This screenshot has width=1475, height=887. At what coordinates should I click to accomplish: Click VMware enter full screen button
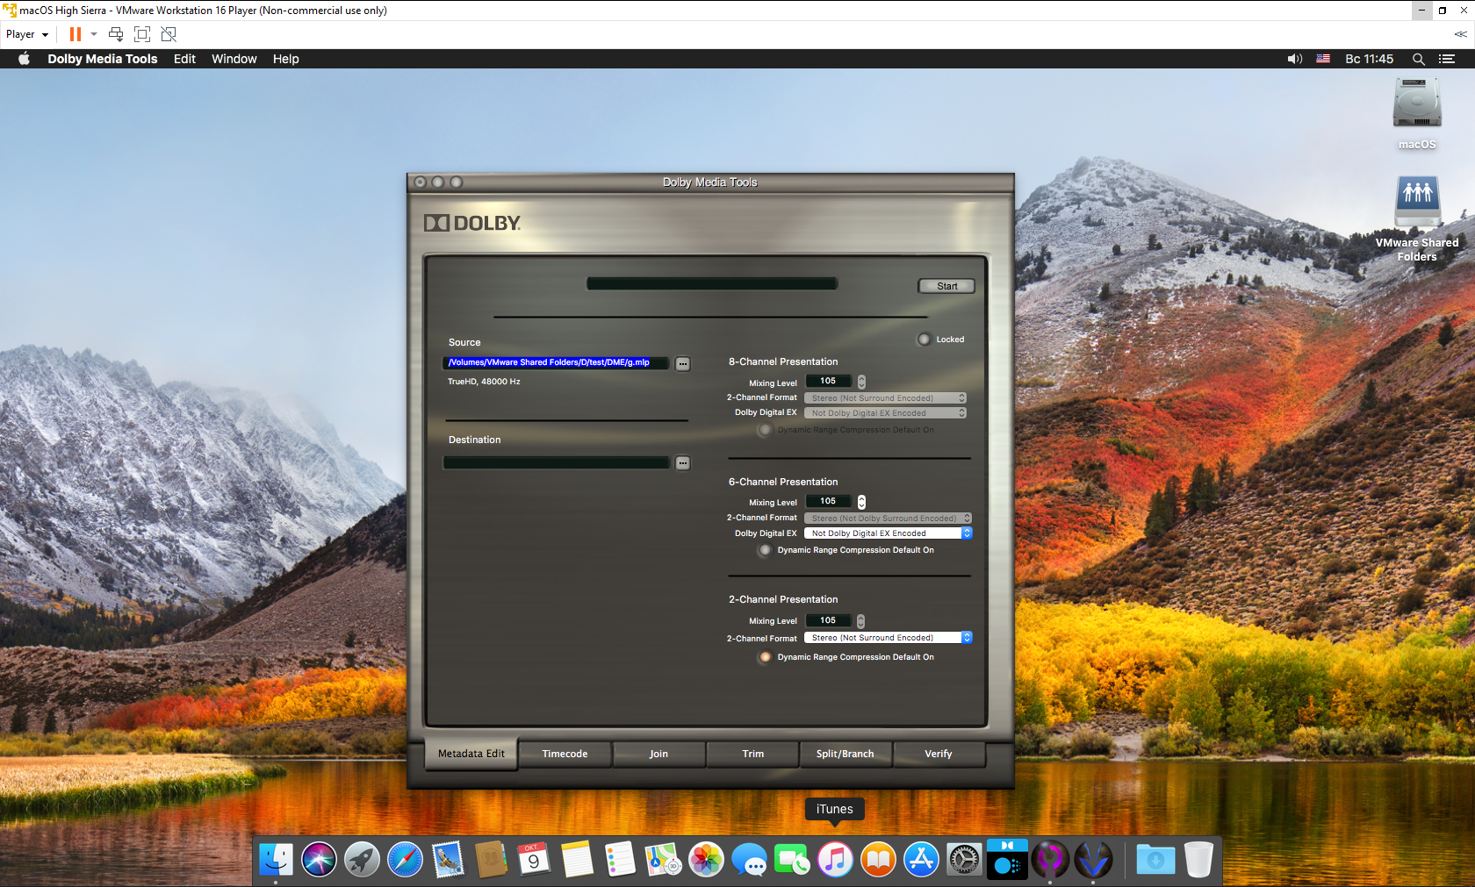pos(142,34)
